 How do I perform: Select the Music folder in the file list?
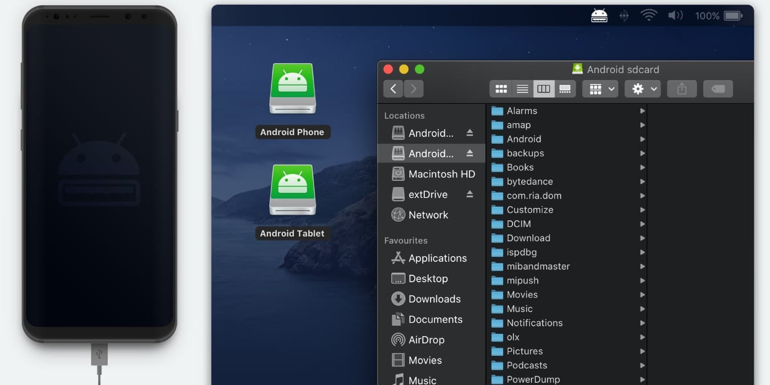coord(520,309)
